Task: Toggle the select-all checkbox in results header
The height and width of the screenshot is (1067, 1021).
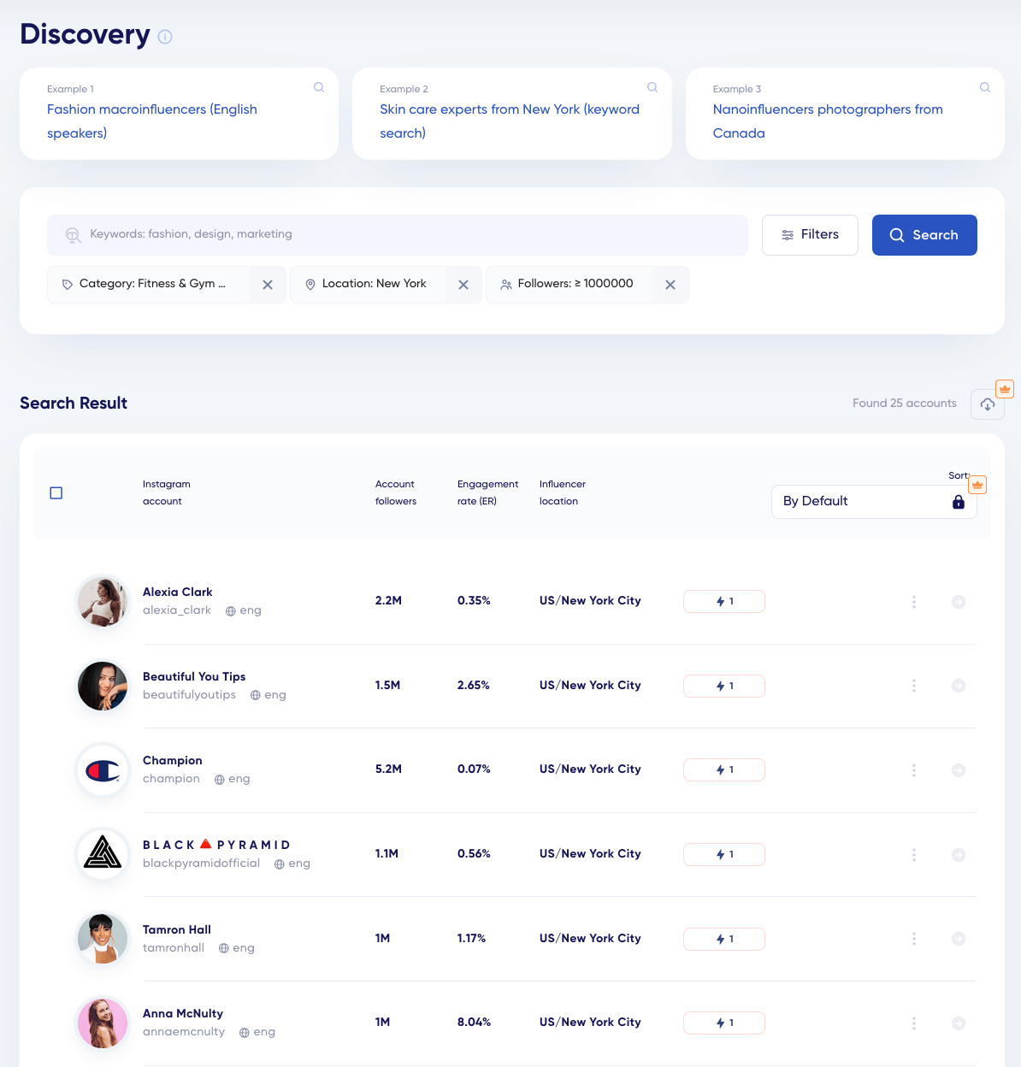Action: [x=56, y=492]
